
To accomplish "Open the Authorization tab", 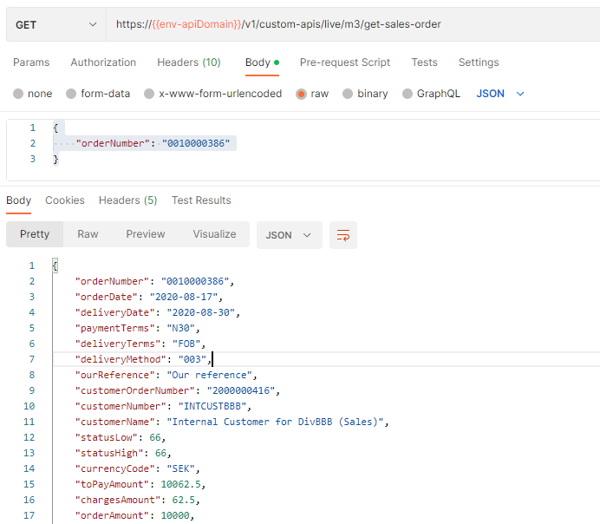I will [x=103, y=62].
